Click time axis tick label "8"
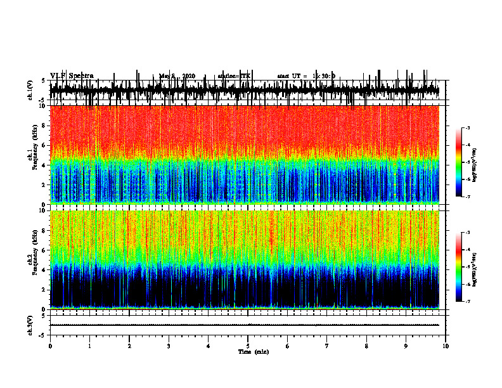The width and height of the screenshot is (502, 388). pos(366,346)
